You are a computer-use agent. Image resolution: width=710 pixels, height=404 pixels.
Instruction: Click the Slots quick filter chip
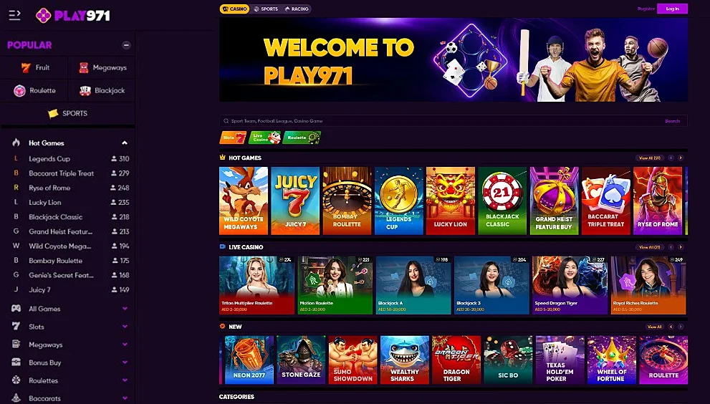coord(233,138)
